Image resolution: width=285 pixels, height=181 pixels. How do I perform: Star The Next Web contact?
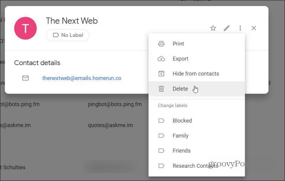(x=213, y=28)
